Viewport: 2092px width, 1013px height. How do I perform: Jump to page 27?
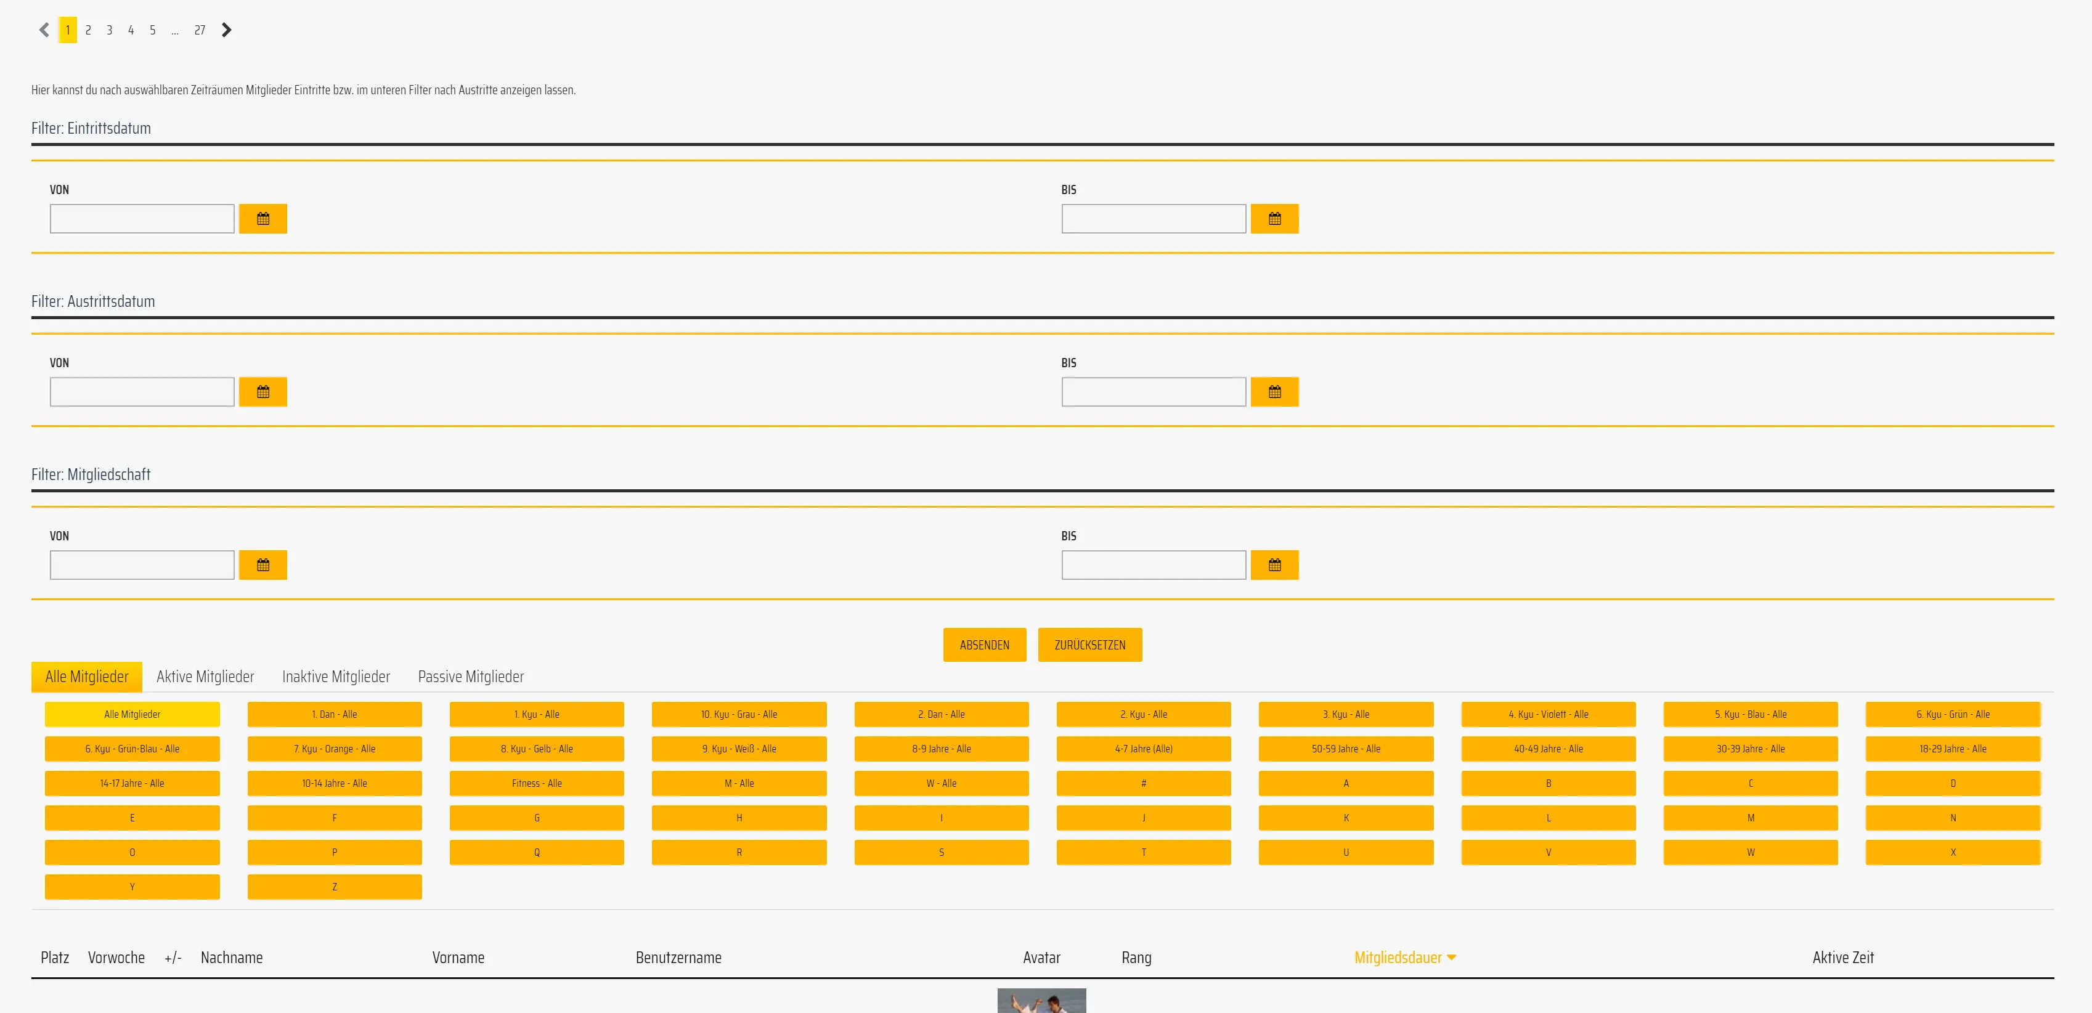[200, 30]
